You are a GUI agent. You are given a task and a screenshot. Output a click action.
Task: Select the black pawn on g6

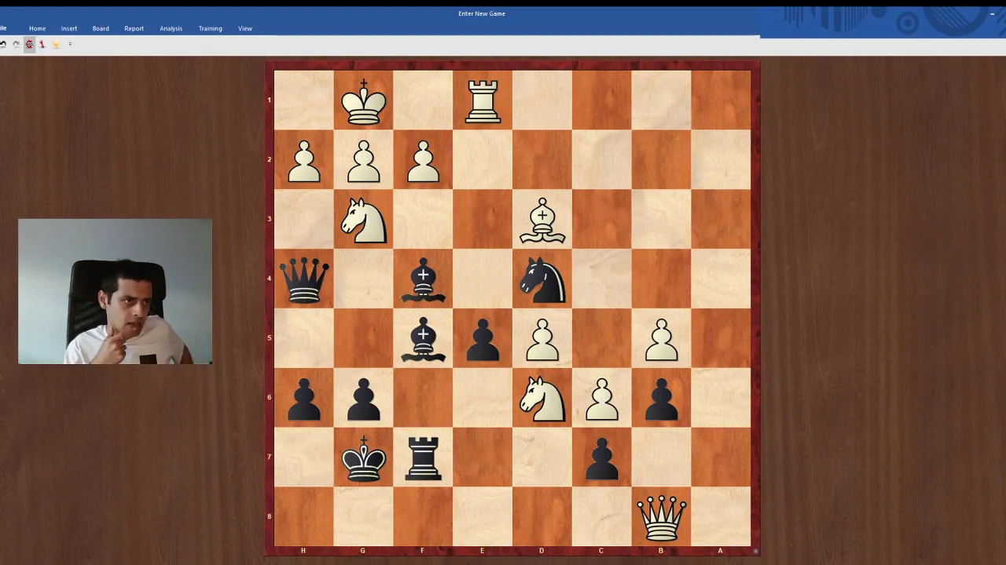coord(363,399)
